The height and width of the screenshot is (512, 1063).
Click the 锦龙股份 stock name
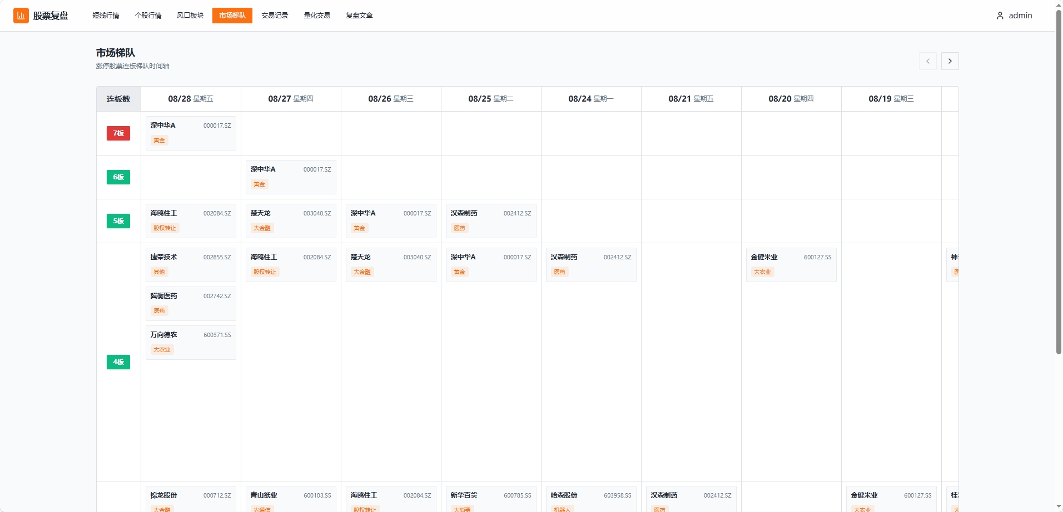coord(164,495)
